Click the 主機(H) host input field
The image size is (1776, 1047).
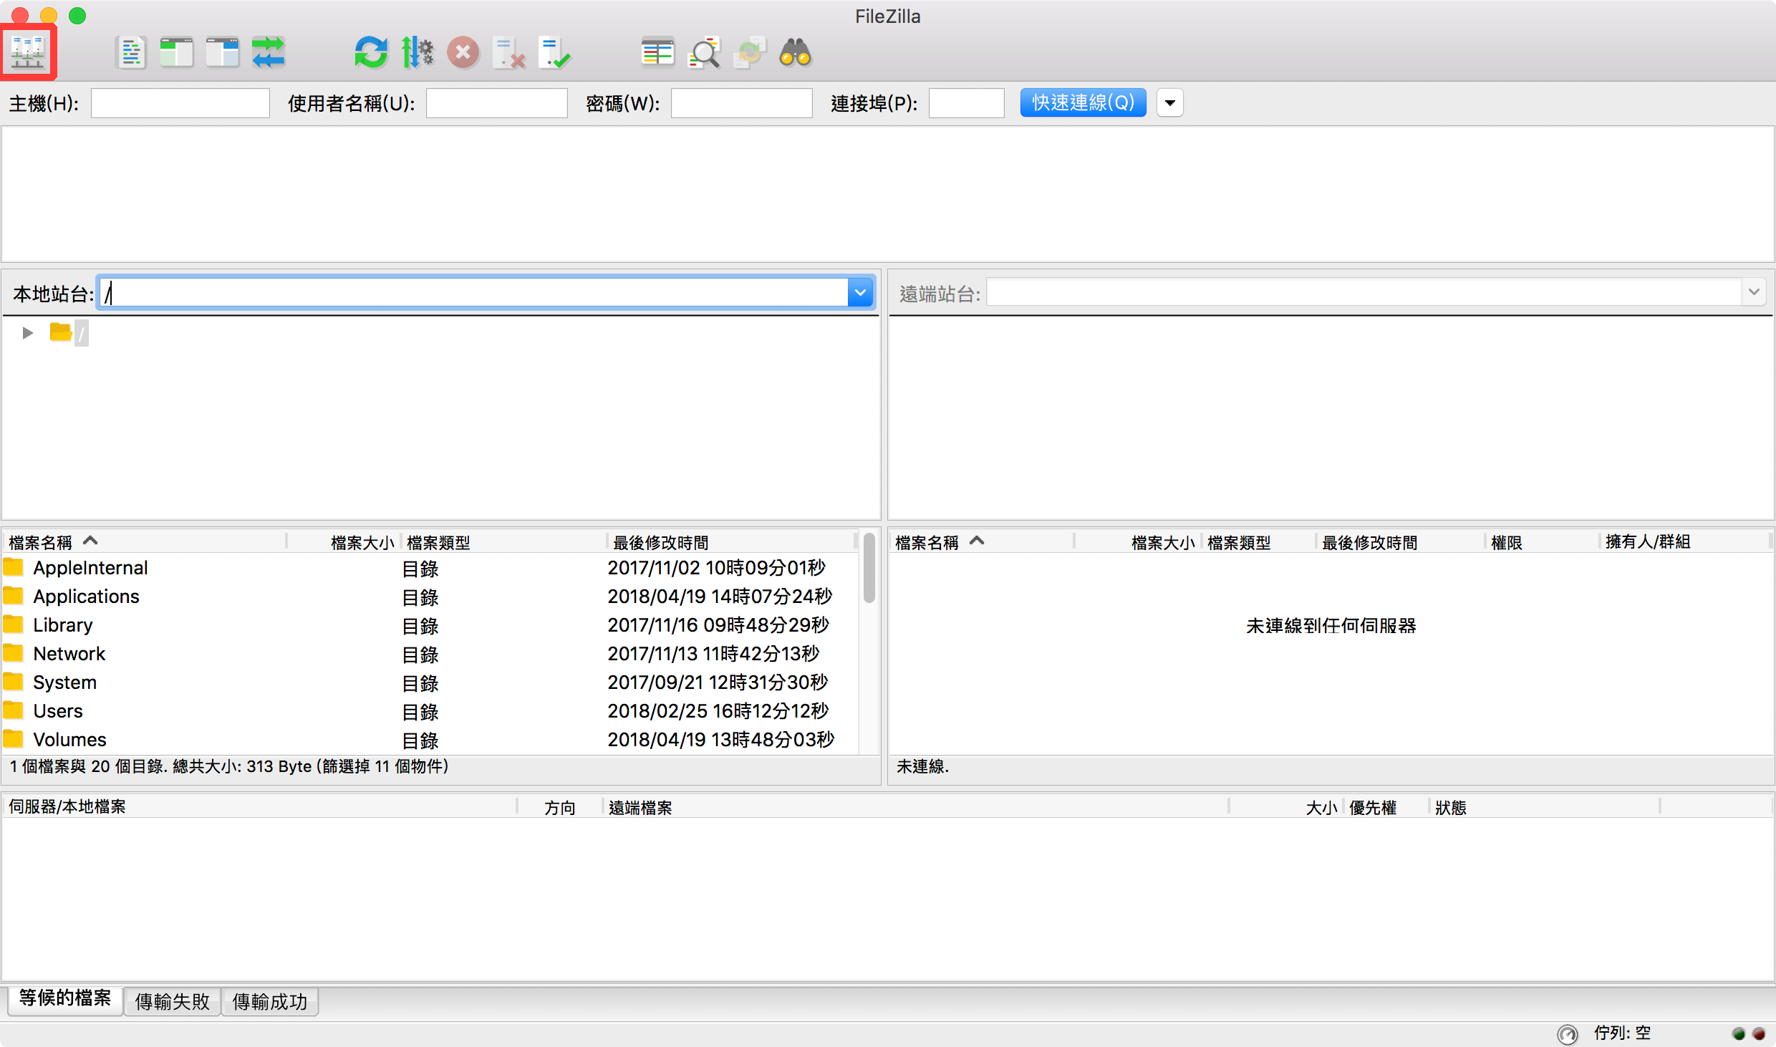[180, 103]
